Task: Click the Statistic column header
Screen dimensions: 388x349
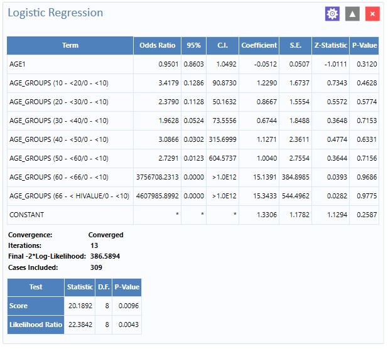Action: 80,287
